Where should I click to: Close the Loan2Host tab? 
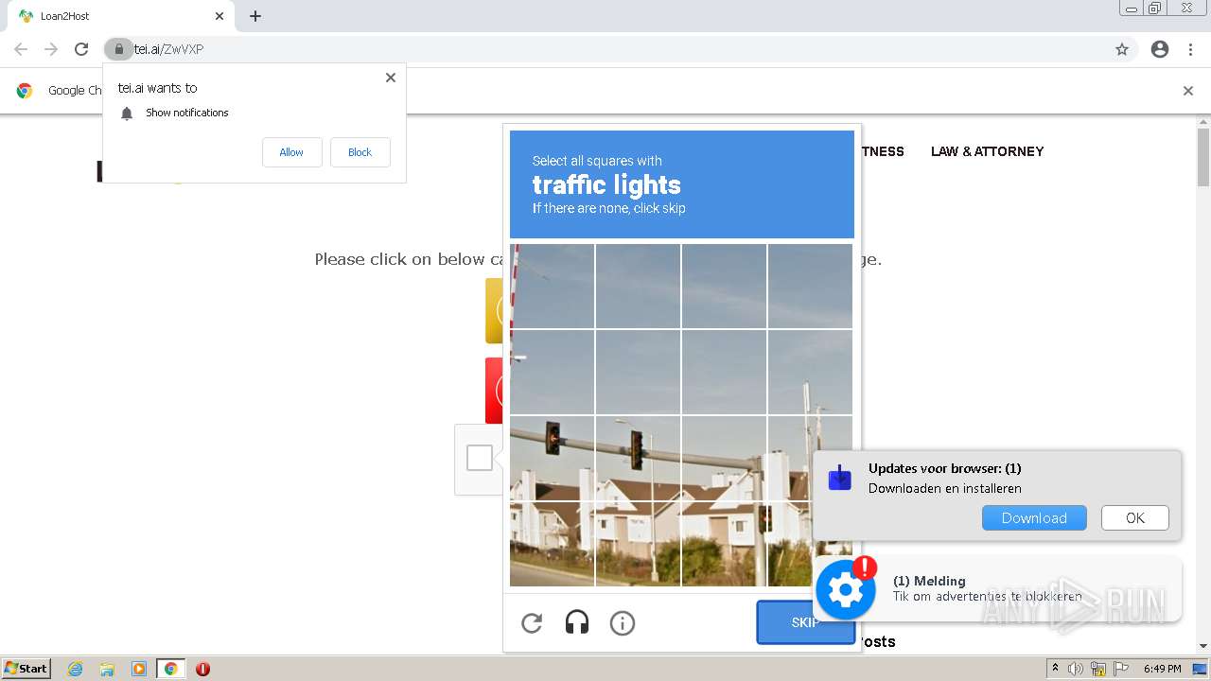click(219, 16)
